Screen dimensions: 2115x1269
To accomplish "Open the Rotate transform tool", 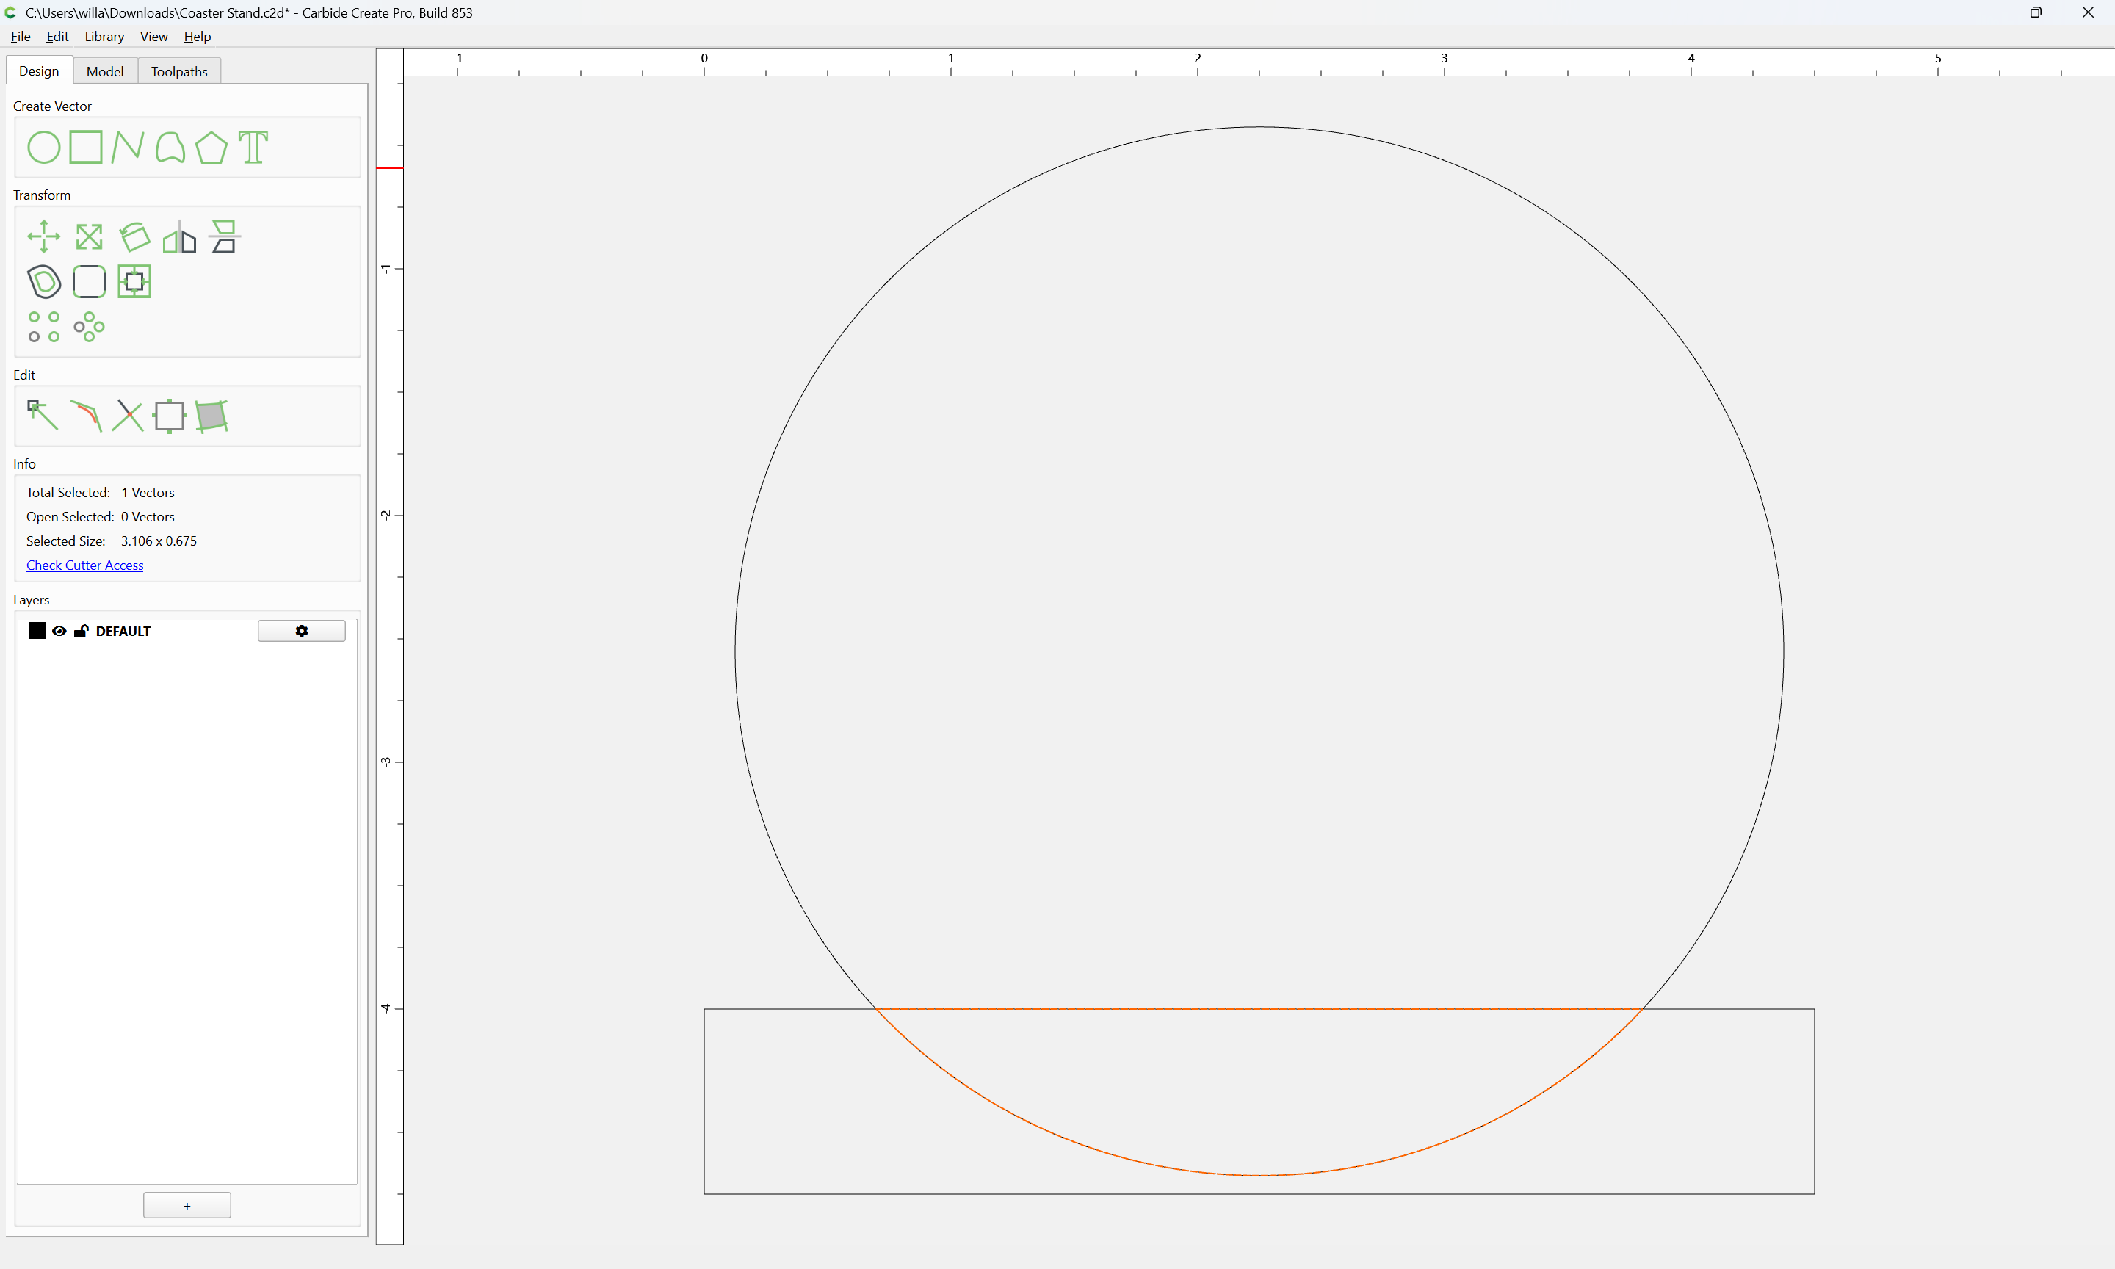I will pyautogui.click(x=134, y=237).
